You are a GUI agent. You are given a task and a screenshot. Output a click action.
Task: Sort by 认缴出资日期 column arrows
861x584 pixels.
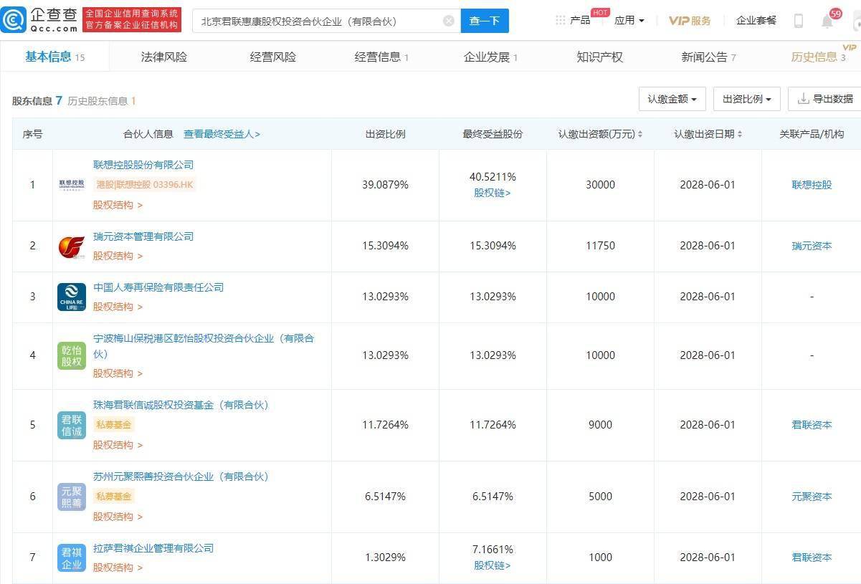(739, 134)
